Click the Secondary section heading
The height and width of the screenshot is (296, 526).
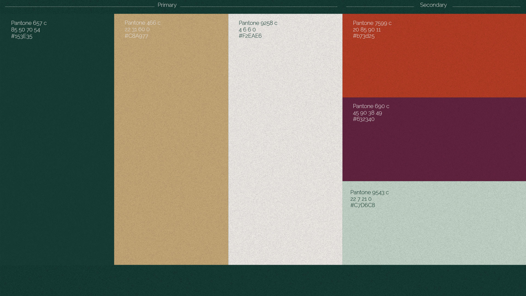point(433,5)
